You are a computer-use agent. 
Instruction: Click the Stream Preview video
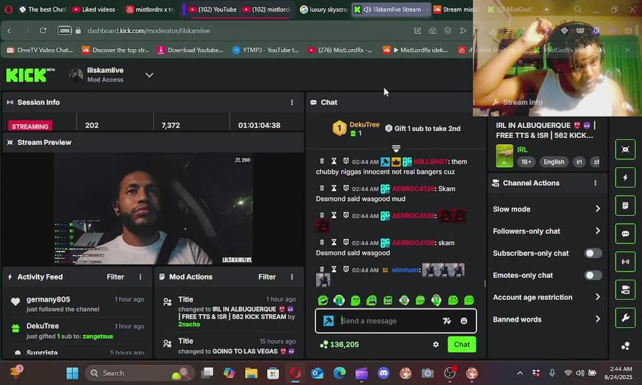click(154, 210)
